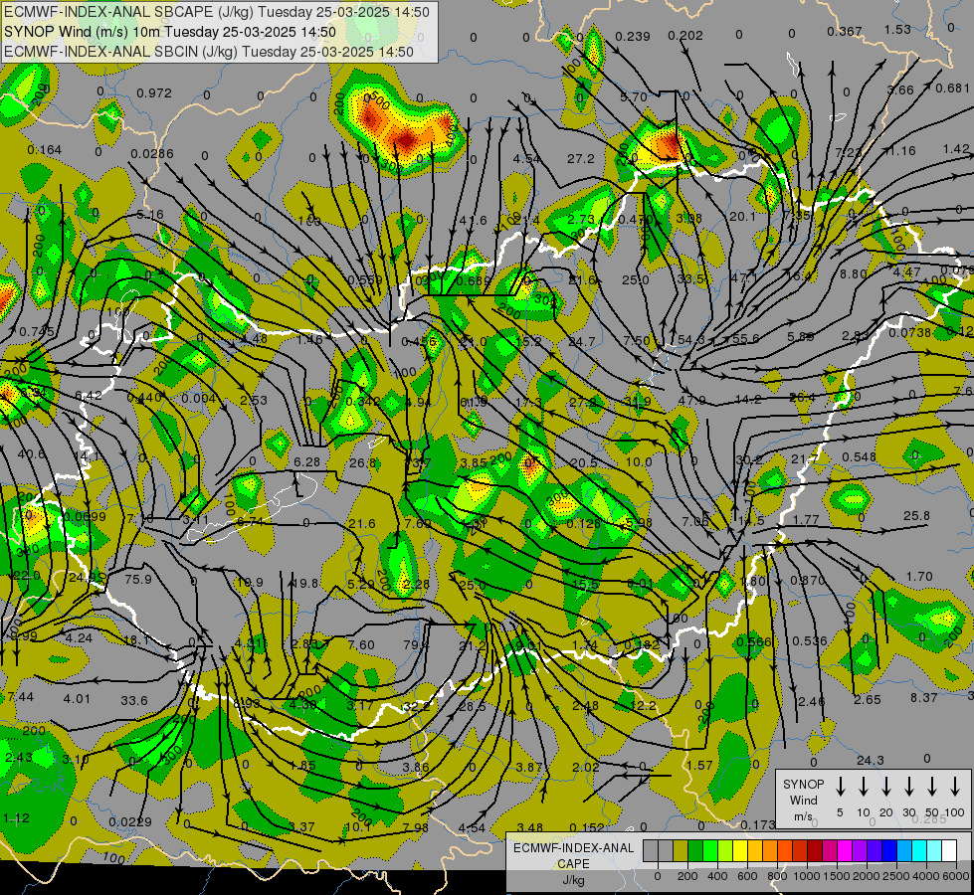The width and height of the screenshot is (974, 895).
Task: Click the map value 0.548
Action: tap(859, 456)
